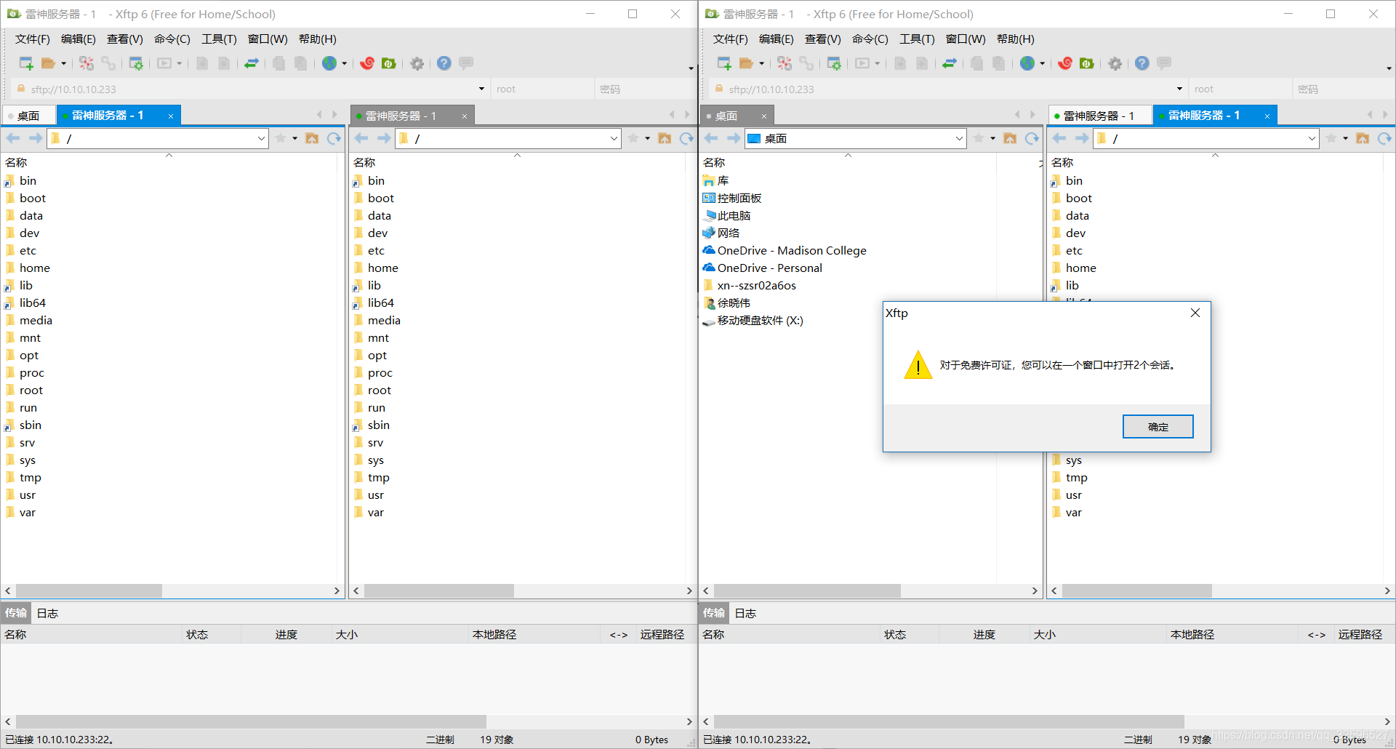
Task: Click the Help question mark icon
Action: tap(444, 63)
